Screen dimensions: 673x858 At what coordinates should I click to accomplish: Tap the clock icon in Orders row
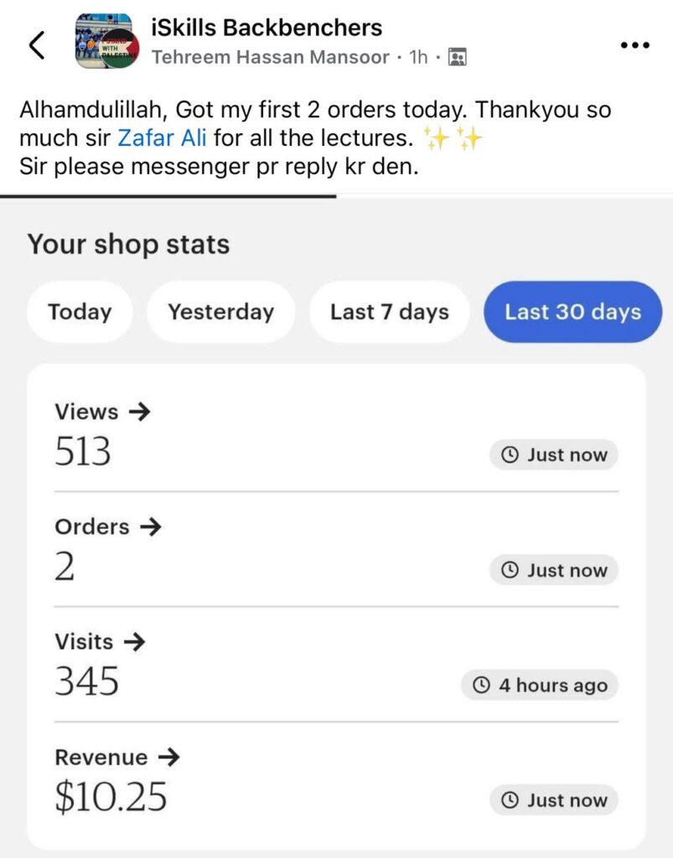tap(510, 571)
